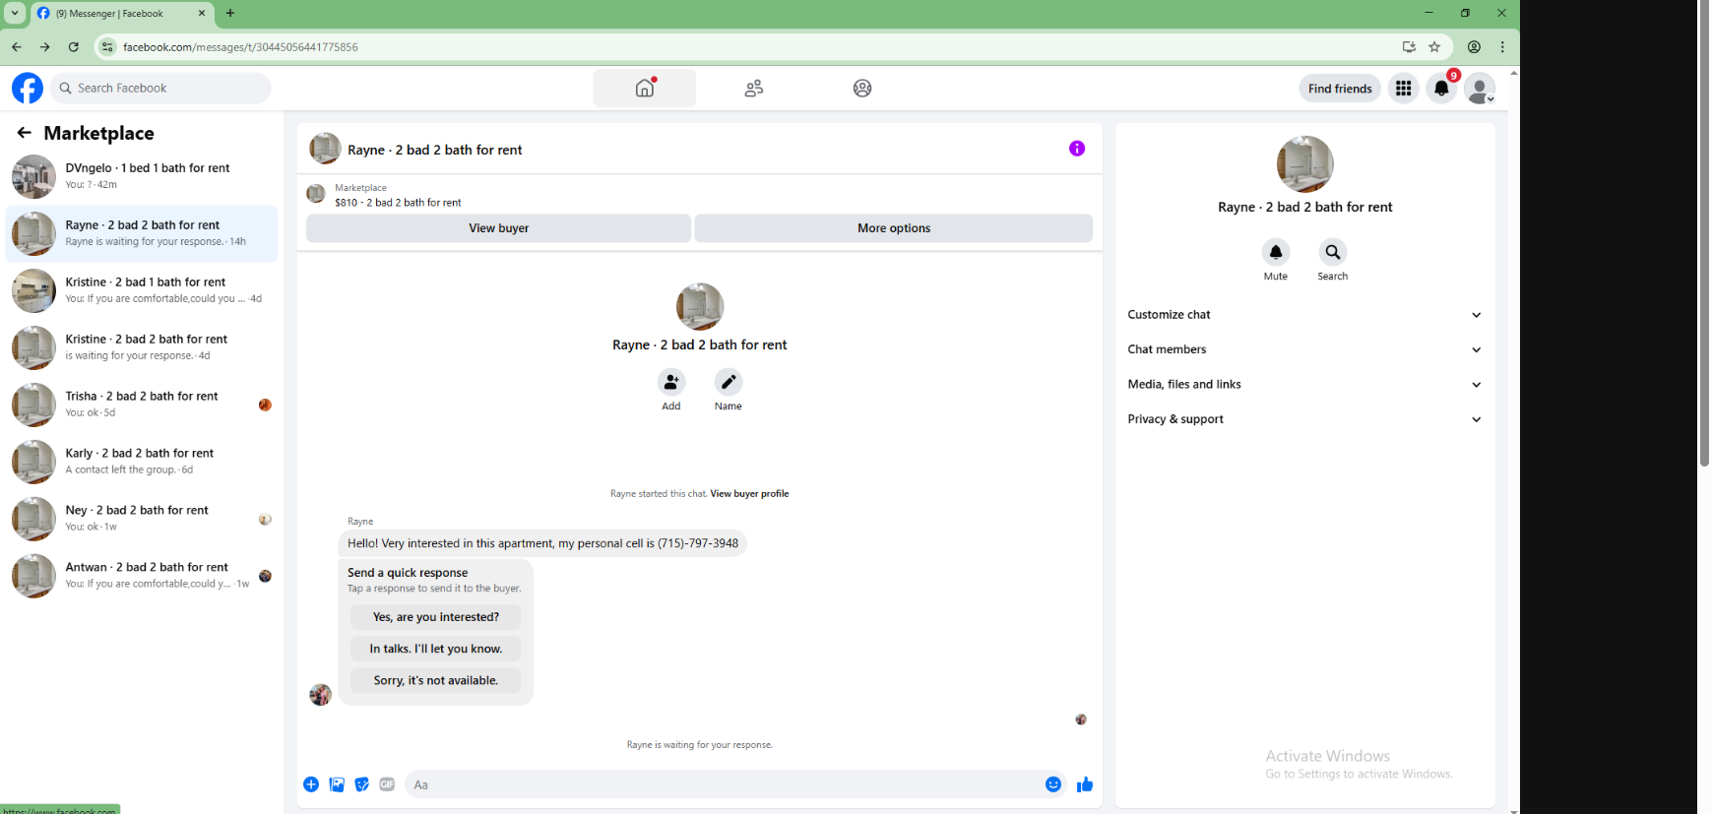Expand Media, files and links section
The height and width of the screenshot is (814, 1712).
tap(1304, 385)
